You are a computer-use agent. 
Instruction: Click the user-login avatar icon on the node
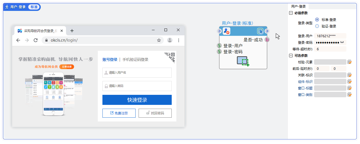[226, 31]
